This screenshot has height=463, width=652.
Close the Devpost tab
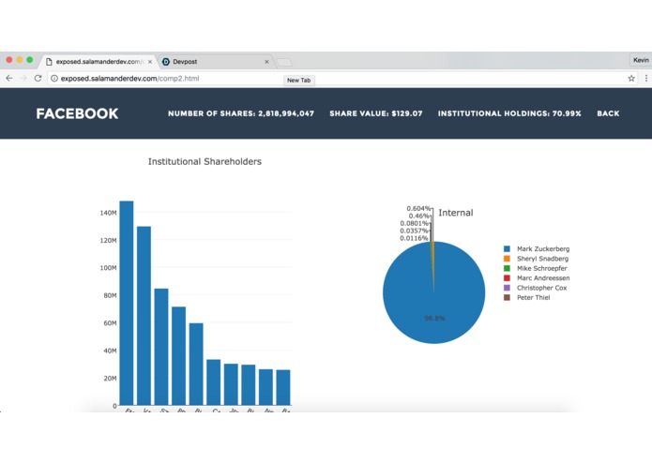pyautogui.click(x=266, y=62)
